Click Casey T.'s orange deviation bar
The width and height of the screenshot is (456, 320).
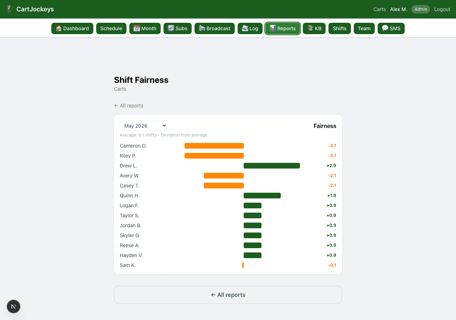point(224,186)
